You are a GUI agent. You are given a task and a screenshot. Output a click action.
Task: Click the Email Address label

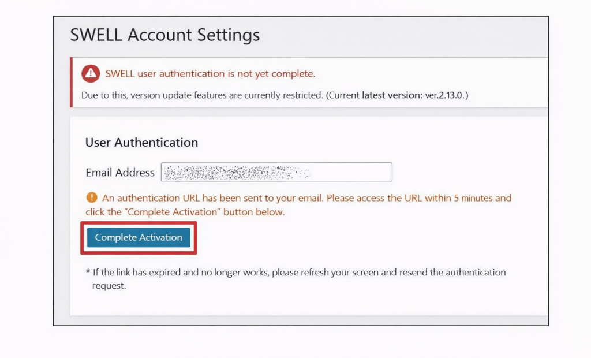(x=119, y=172)
